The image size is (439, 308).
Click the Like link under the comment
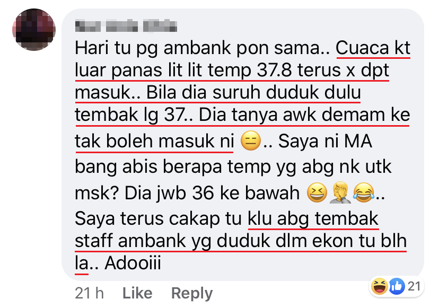point(137,293)
